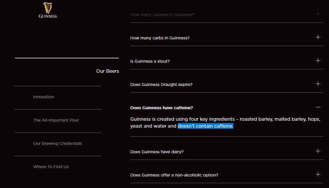Collapse caffeine answer with minus icon
This screenshot has height=188, width=329.
318,107
